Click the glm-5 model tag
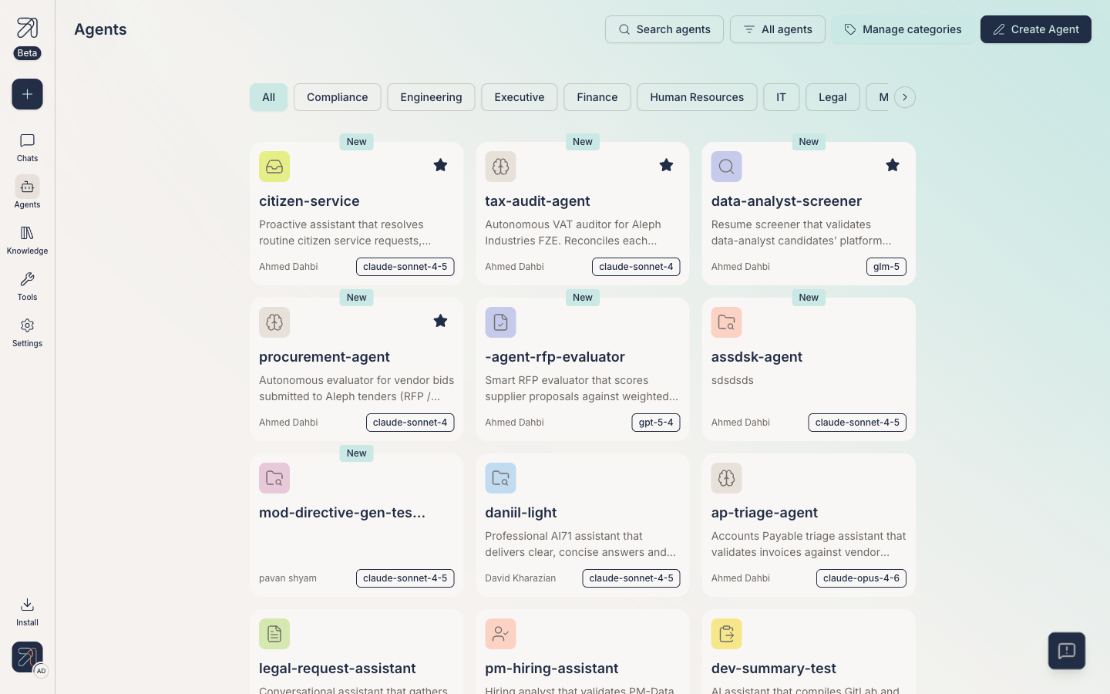Screen dimensions: 1110x694 tap(886, 267)
